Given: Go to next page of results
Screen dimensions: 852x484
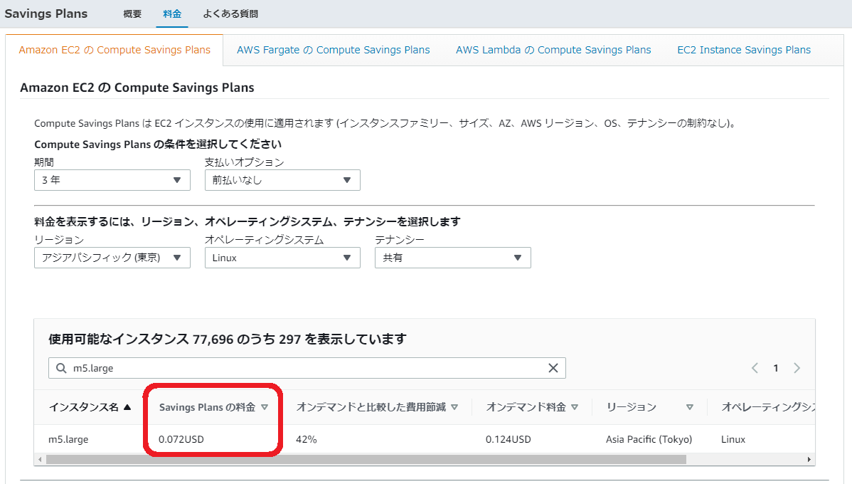Looking at the screenshot, I should pyautogui.click(x=797, y=368).
